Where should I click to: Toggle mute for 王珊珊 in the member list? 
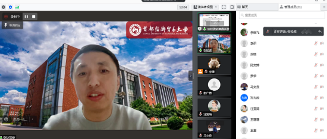click(x=316, y=120)
